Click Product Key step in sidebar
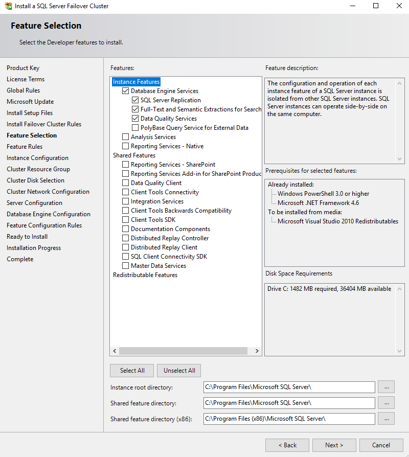The image size is (409, 457). click(x=23, y=68)
